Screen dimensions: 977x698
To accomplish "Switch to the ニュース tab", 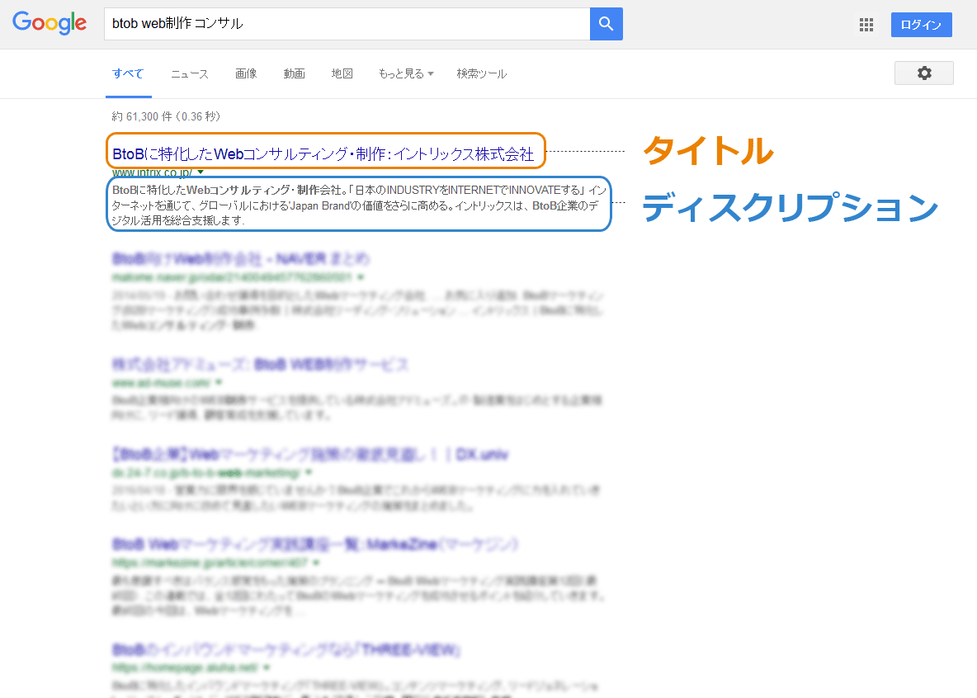I will (x=190, y=73).
